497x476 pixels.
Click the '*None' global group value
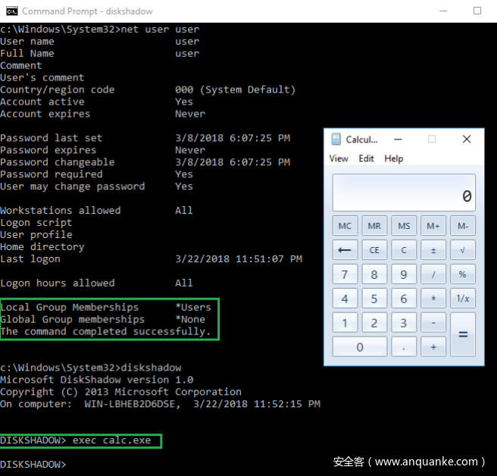[x=190, y=319]
